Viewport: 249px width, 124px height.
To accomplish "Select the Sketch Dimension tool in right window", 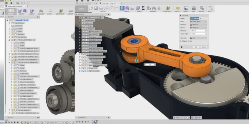I will (116, 8).
